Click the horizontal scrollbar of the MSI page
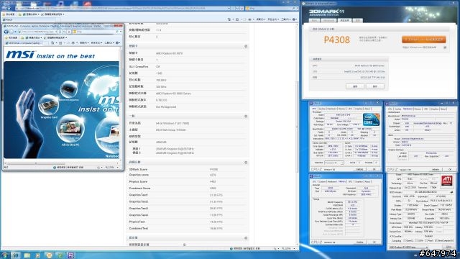 coord(36,163)
